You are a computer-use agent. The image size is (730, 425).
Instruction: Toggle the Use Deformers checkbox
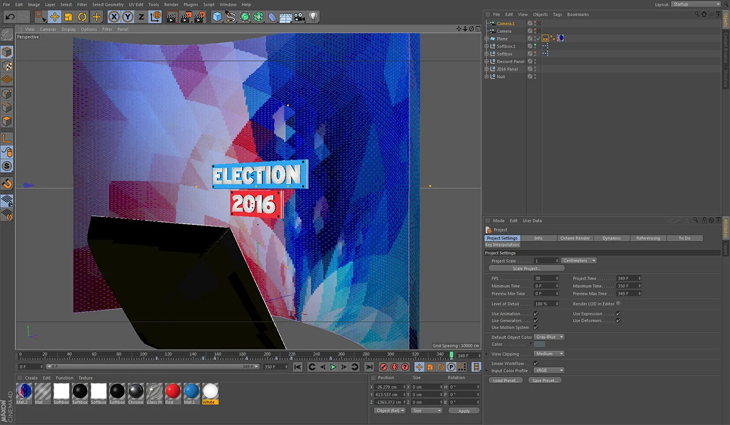pyautogui.click(x=618, y=321)
